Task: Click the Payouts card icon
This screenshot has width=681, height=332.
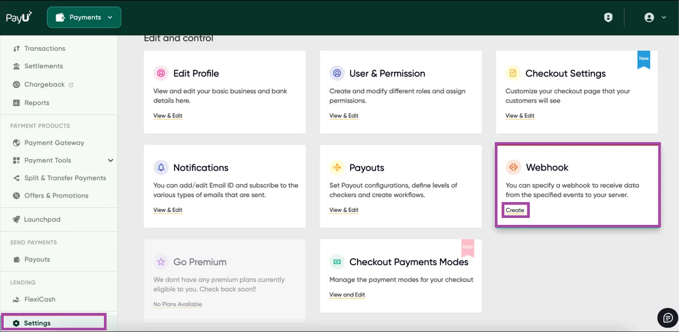Action: point(337,168)
